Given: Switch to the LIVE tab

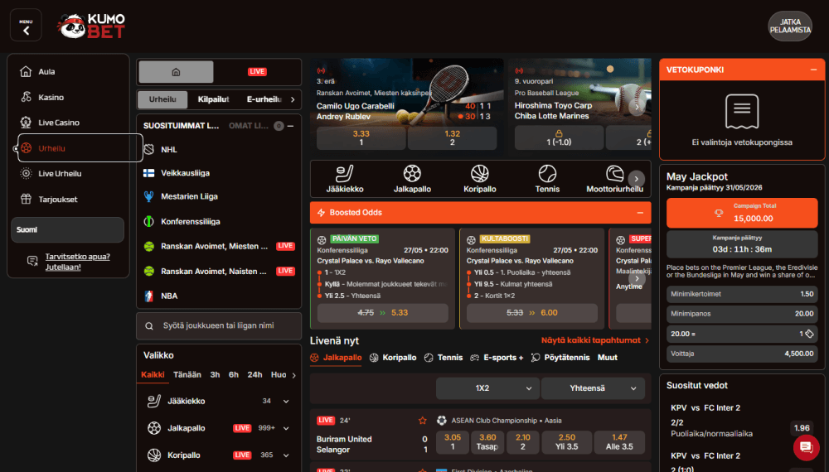Looking at the screenshot, I should (x=257, y=72).
